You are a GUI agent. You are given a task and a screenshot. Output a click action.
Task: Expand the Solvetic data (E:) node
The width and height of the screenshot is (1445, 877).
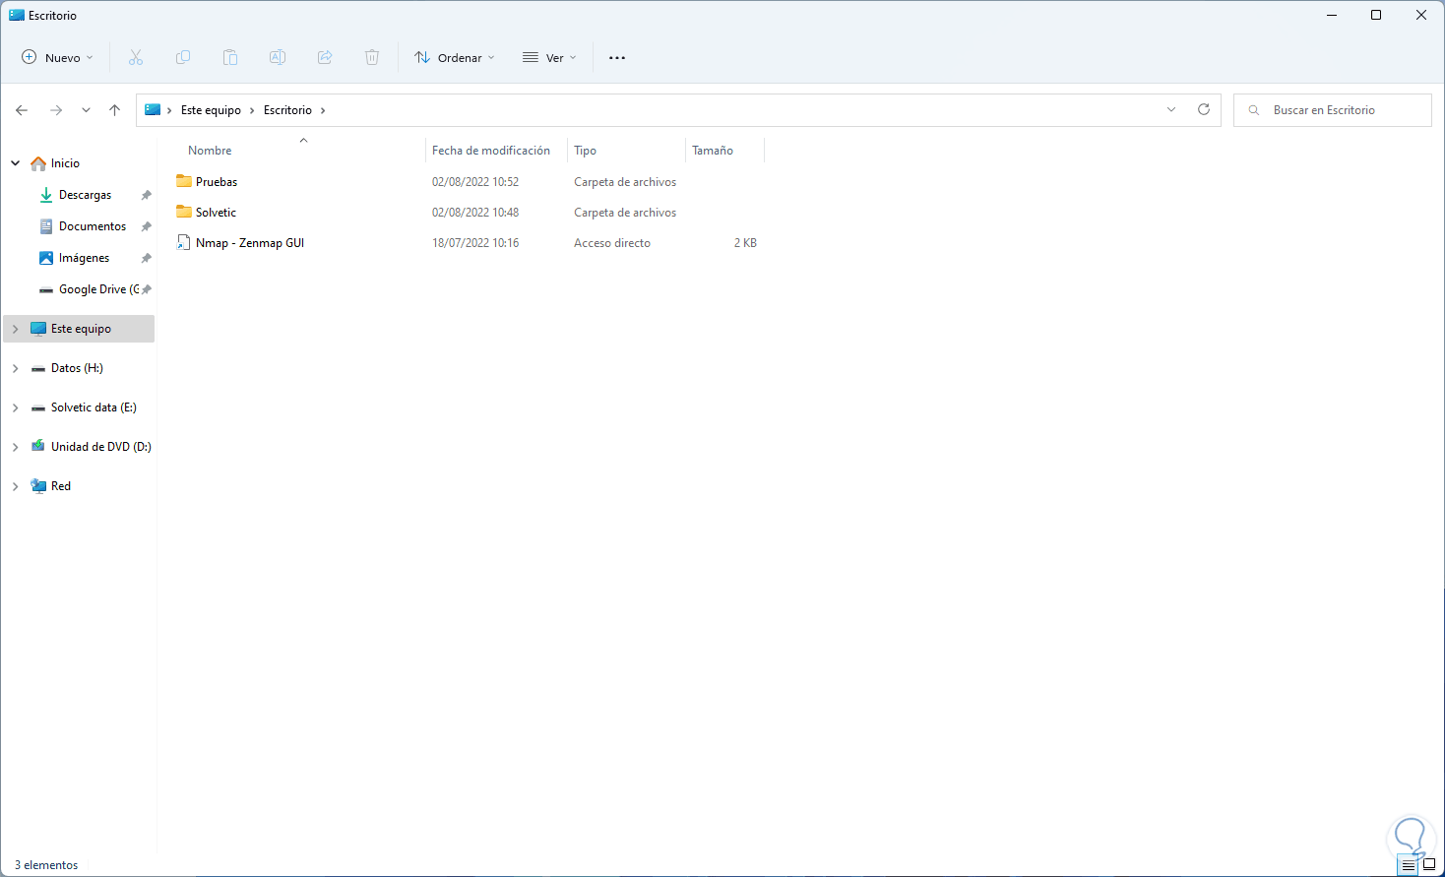tap(16, 407)
